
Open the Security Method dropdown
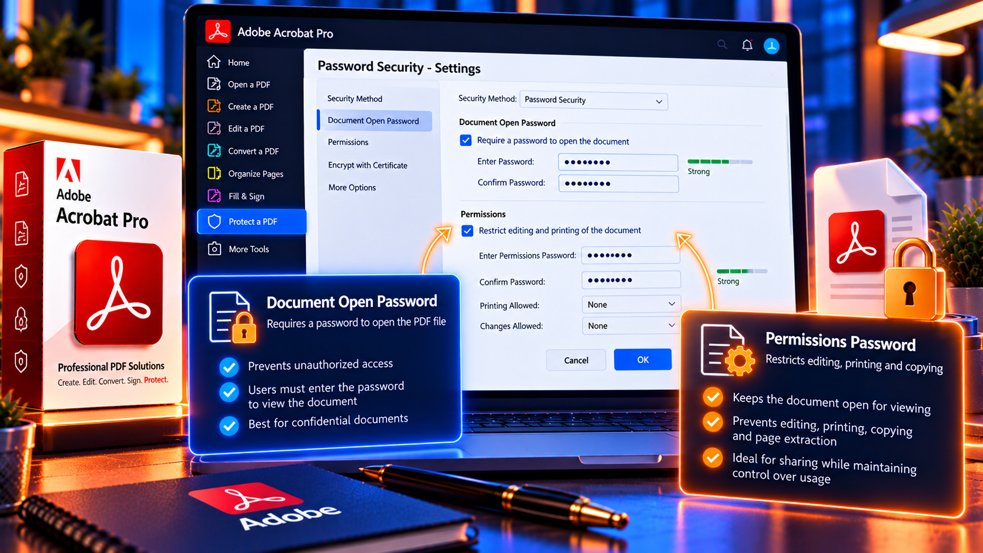[594, 100]
